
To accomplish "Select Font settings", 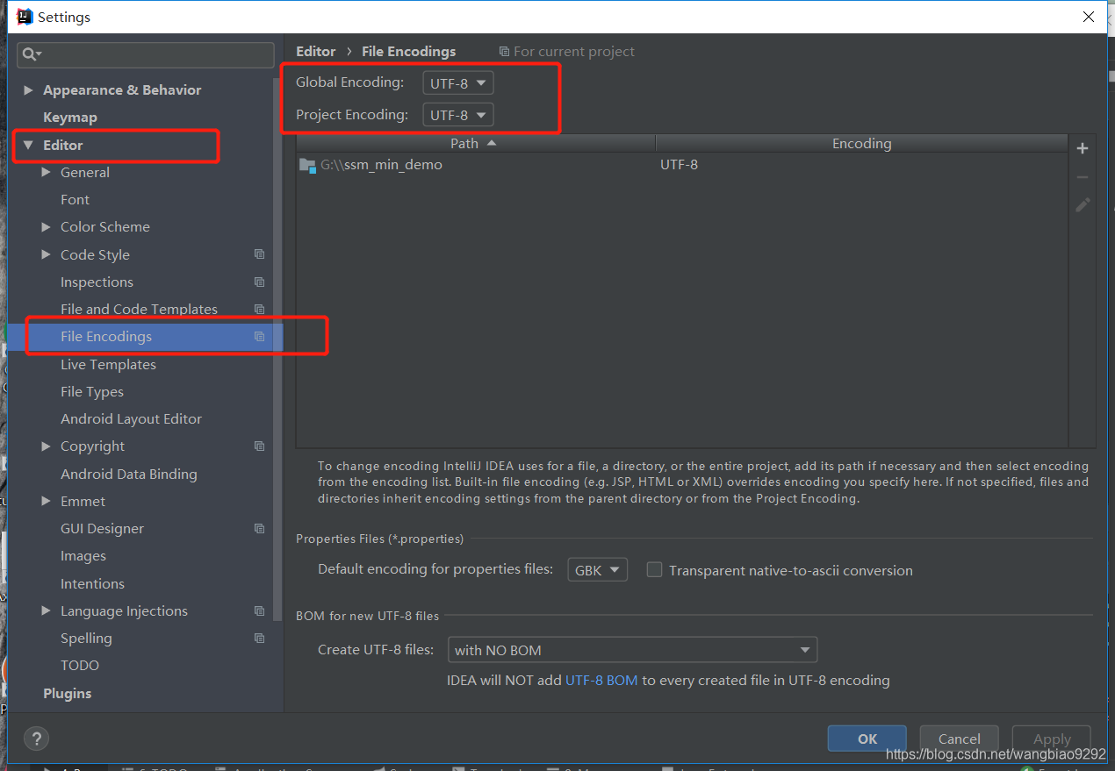I will tap(75, 199).
